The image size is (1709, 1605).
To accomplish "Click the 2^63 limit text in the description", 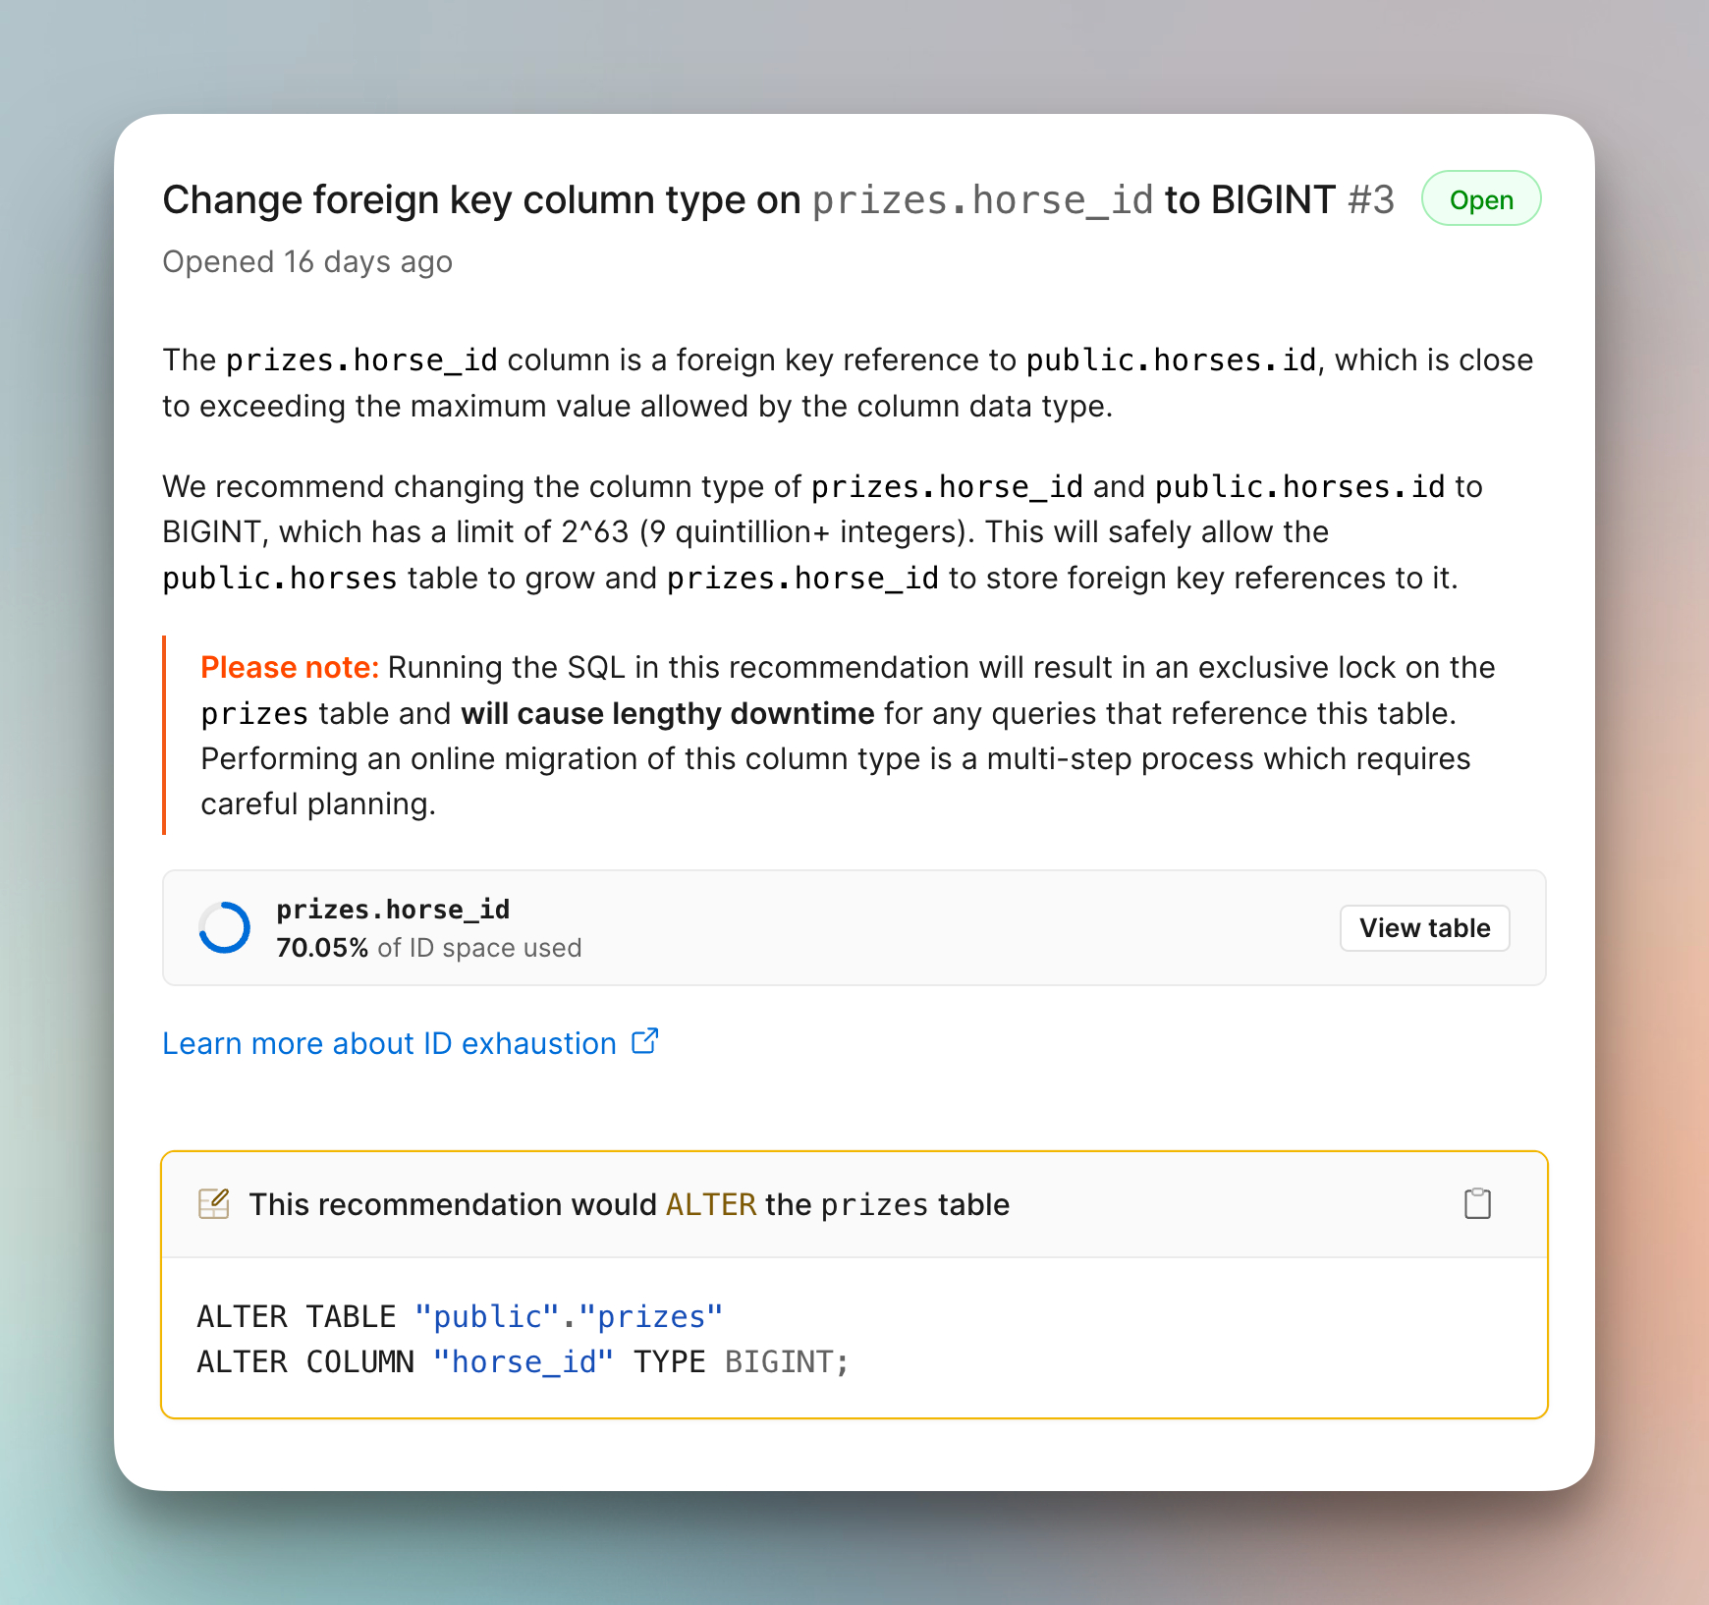I will 594,532.
